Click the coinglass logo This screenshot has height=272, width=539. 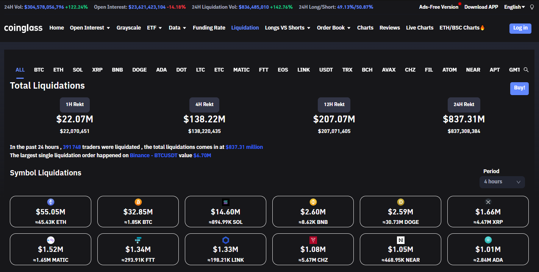click(23, 28)
